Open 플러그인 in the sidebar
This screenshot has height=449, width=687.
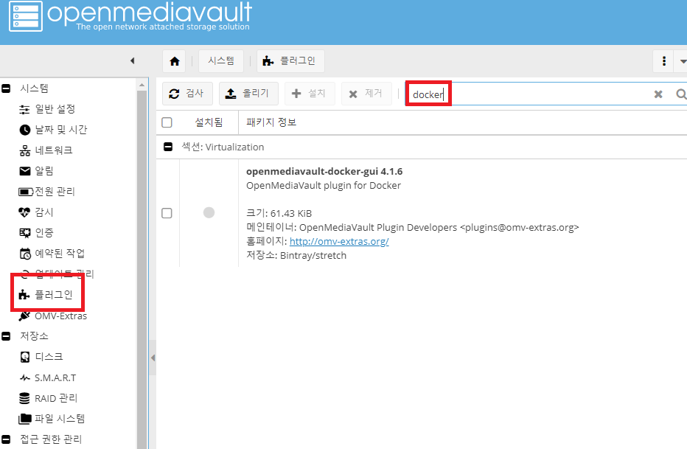pyautogui.click(x=54, y=294)
